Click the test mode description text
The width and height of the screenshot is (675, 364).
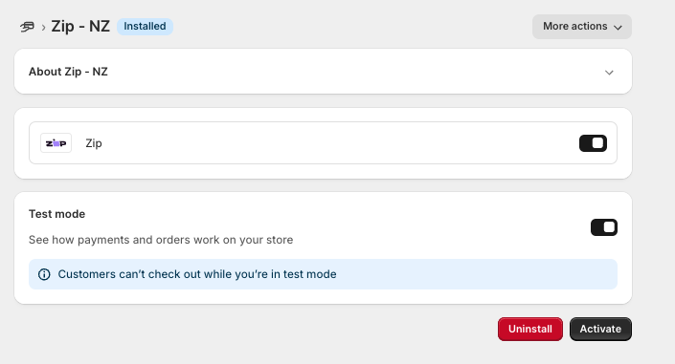point(161,240)
